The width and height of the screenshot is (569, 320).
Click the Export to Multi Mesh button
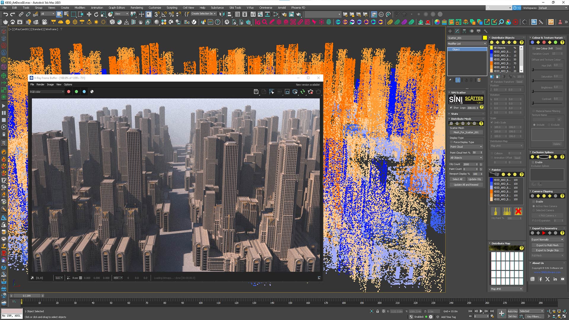pyautogui.click(x=547, y=245)
